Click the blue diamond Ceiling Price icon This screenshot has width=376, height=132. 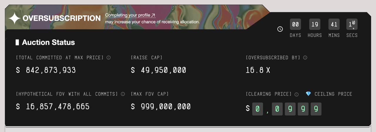coord(308,94)
